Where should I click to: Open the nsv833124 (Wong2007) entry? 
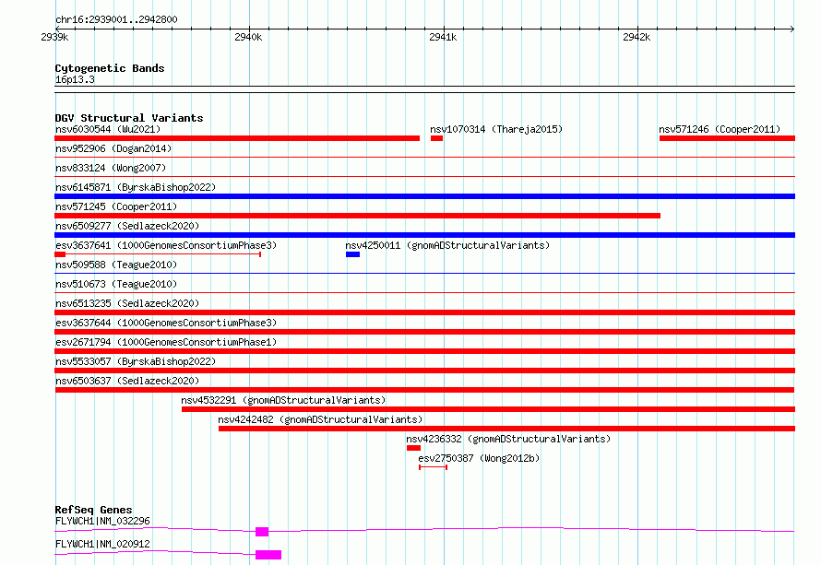(x=111, y=168)
